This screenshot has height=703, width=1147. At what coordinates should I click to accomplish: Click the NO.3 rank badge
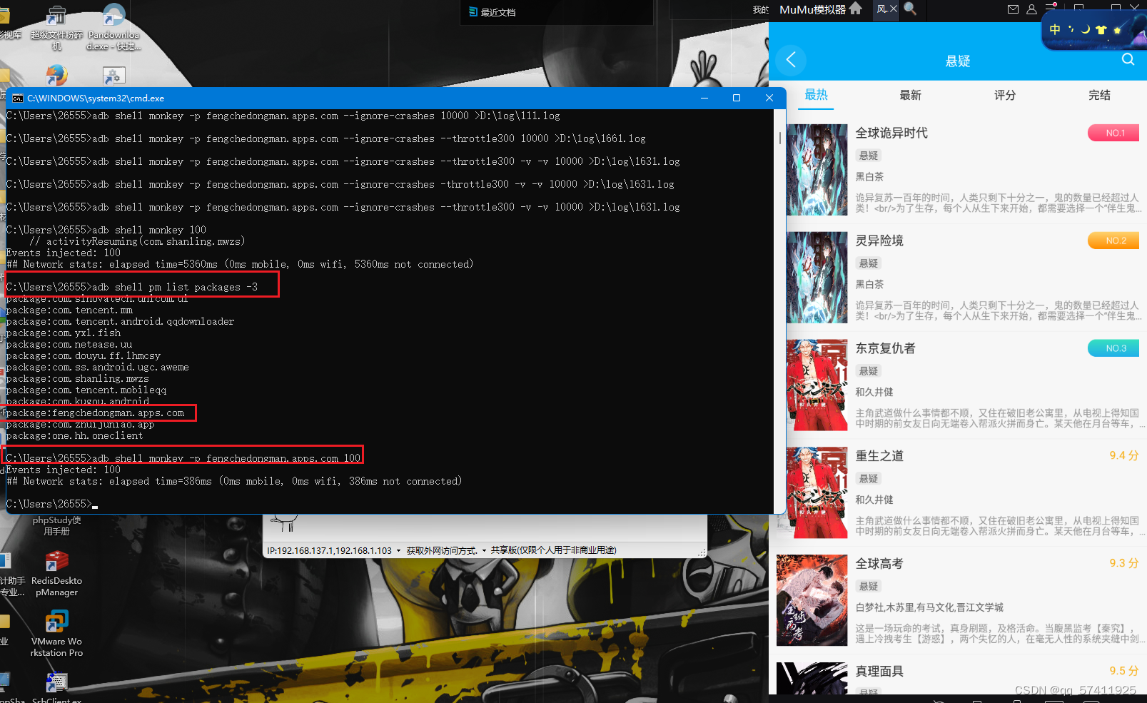pos(1113,348)
